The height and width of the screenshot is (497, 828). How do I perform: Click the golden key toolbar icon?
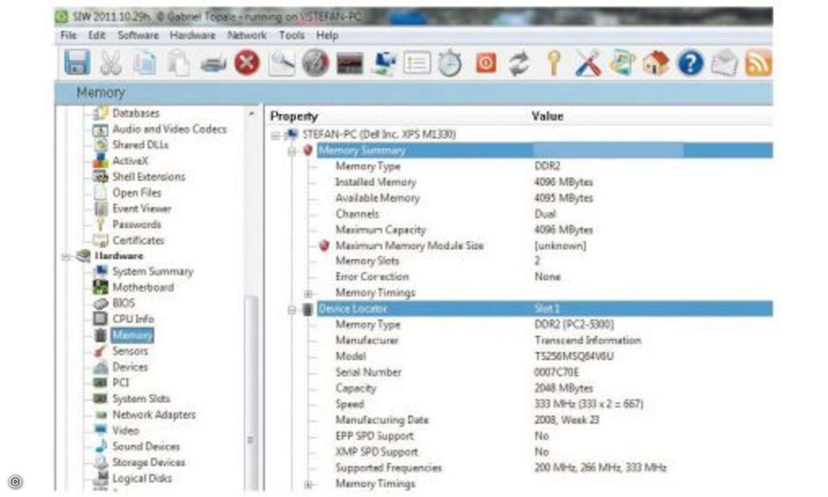553,64
